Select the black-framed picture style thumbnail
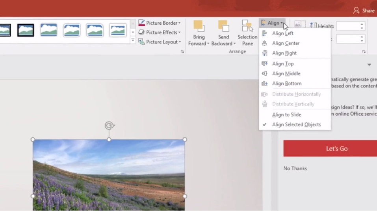This screenshot has height=211, width=377. pyautogui.click(x=26, y=30)
